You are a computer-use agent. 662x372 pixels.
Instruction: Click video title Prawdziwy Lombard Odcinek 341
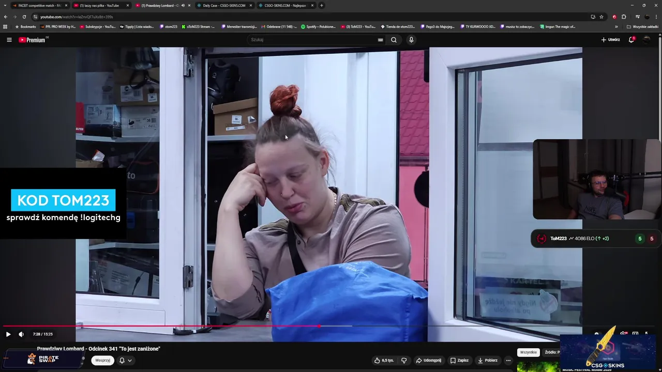(x=98, y=349)
